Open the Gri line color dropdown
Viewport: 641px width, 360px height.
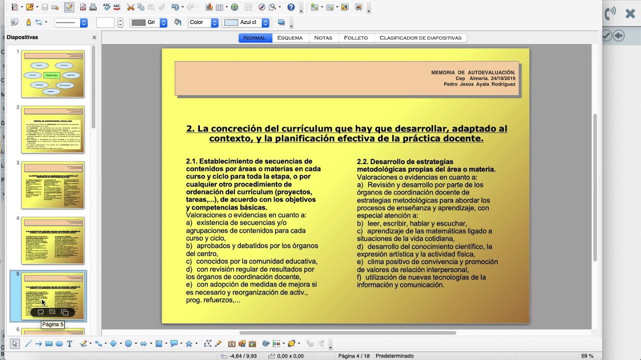click(x=149, y=22)
